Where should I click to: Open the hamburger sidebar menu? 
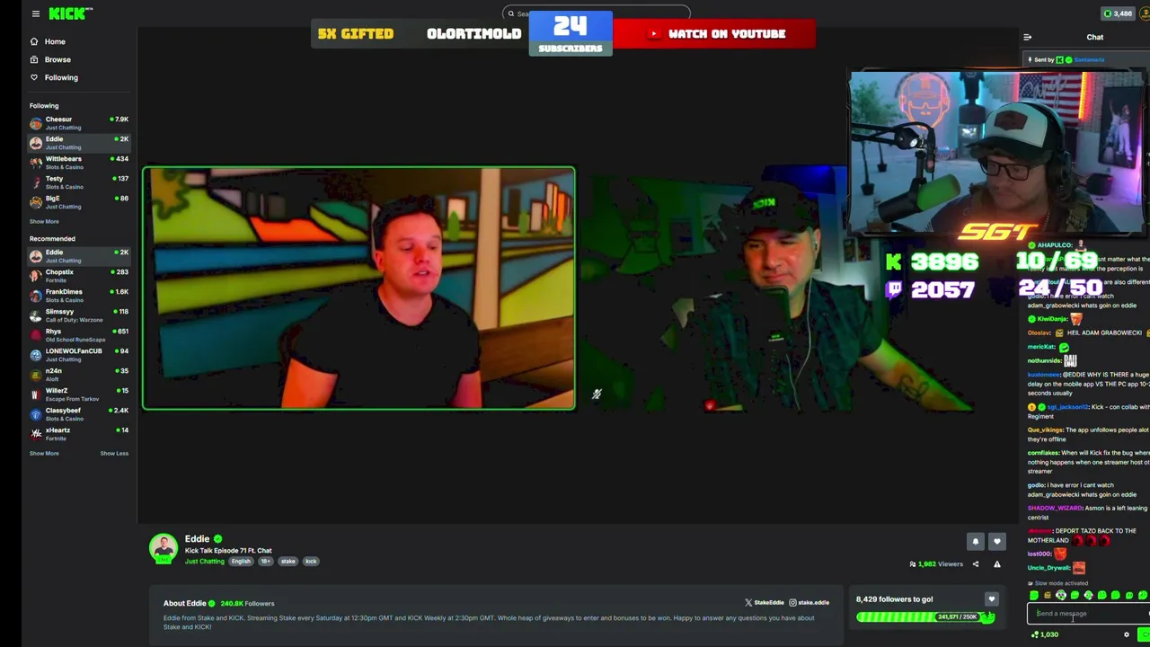coord(35,13)
